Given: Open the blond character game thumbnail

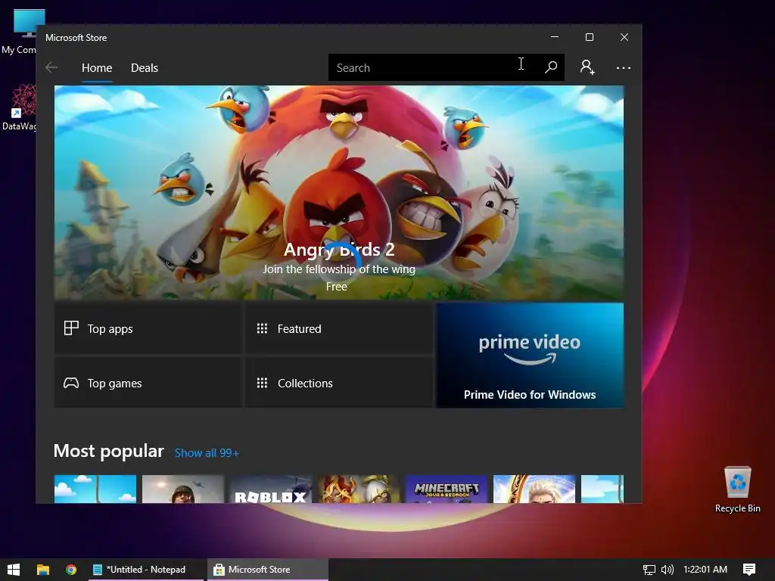Looking at the screenshot, I should (534, 489).
